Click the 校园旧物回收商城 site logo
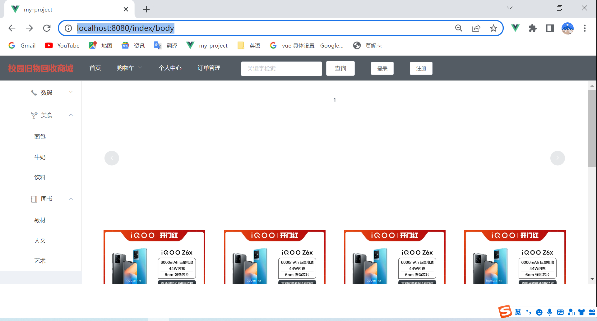The height and width of the screenshot is (321, 597). pyautogui.click(x=41, y=68)
